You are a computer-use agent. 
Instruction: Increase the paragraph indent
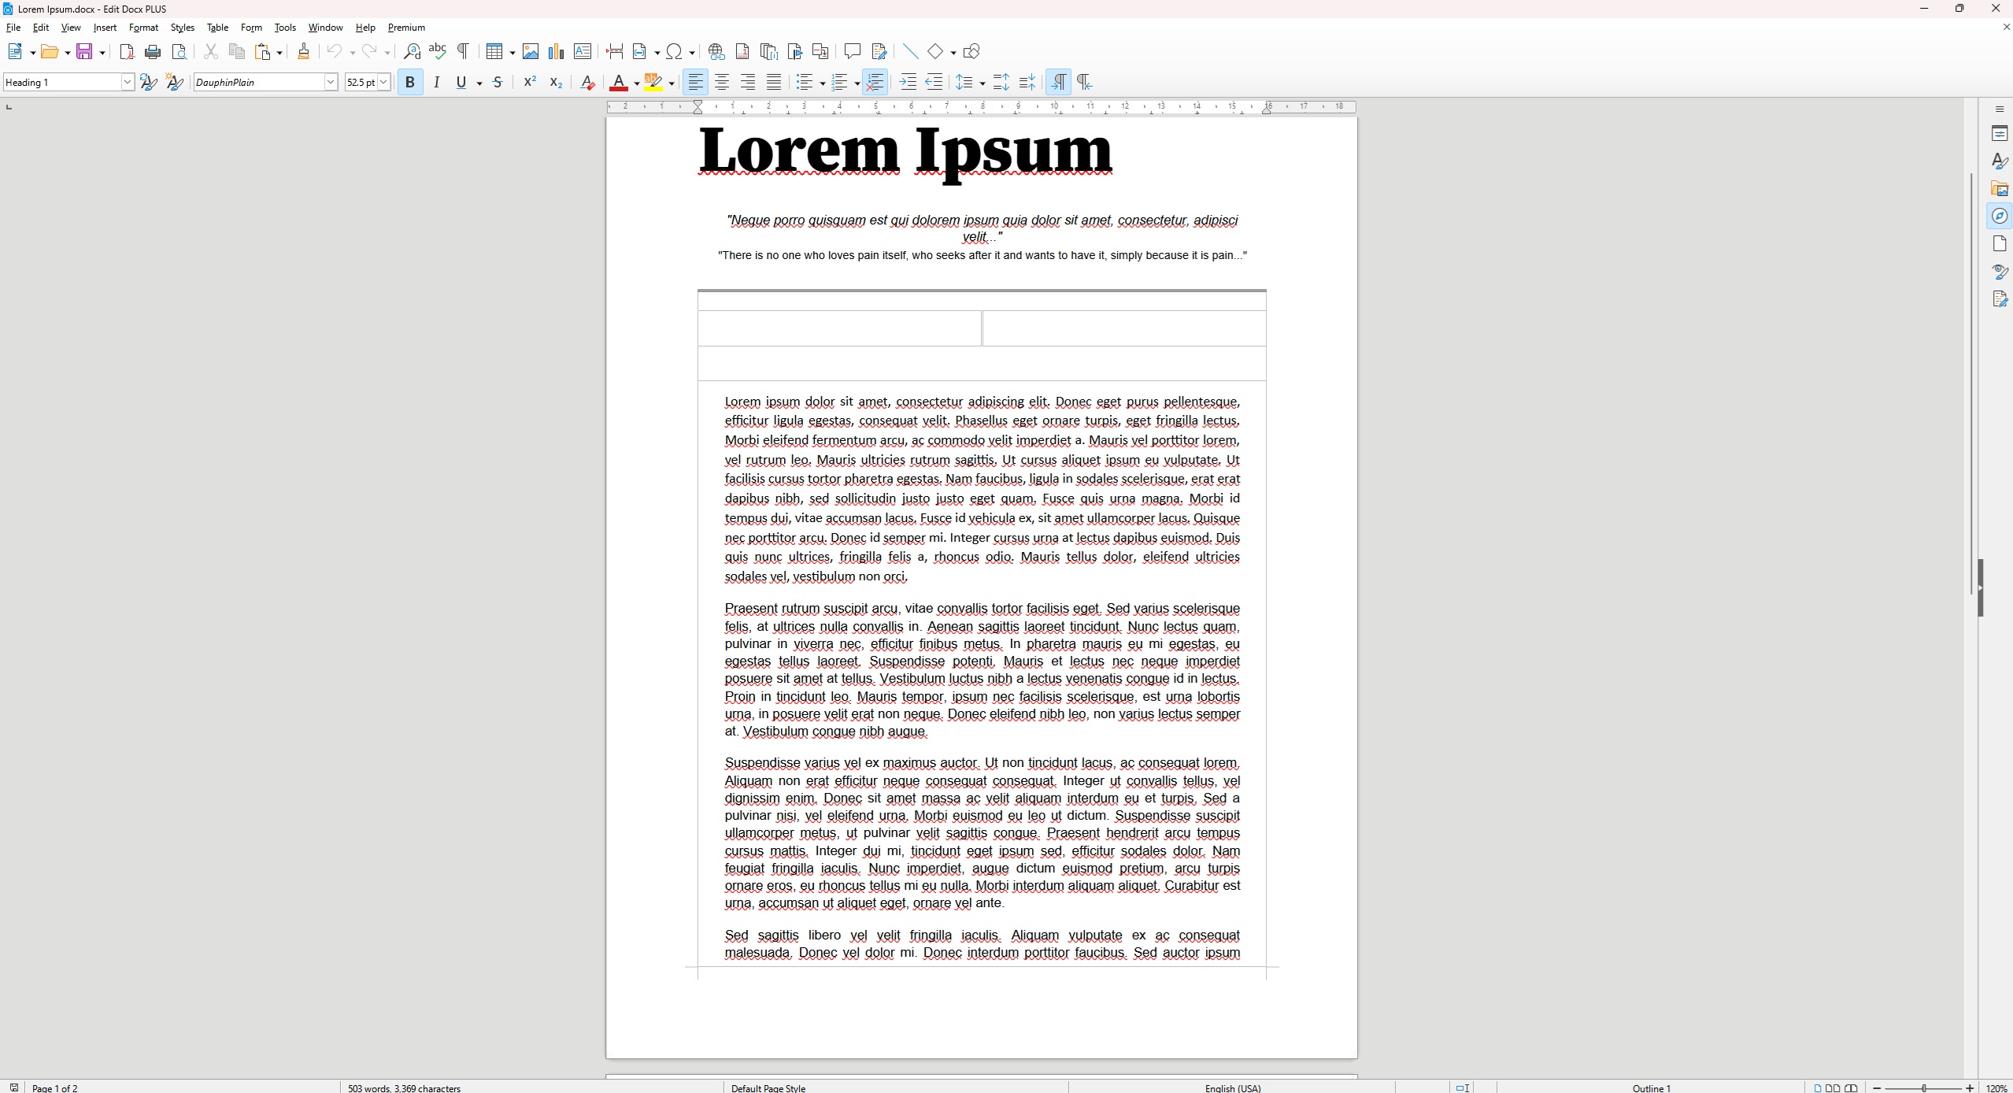pyautogui.click(x=908, y=83)
